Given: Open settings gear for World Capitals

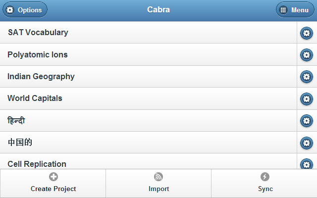Looking at the screenshot, I should [307, 99].
